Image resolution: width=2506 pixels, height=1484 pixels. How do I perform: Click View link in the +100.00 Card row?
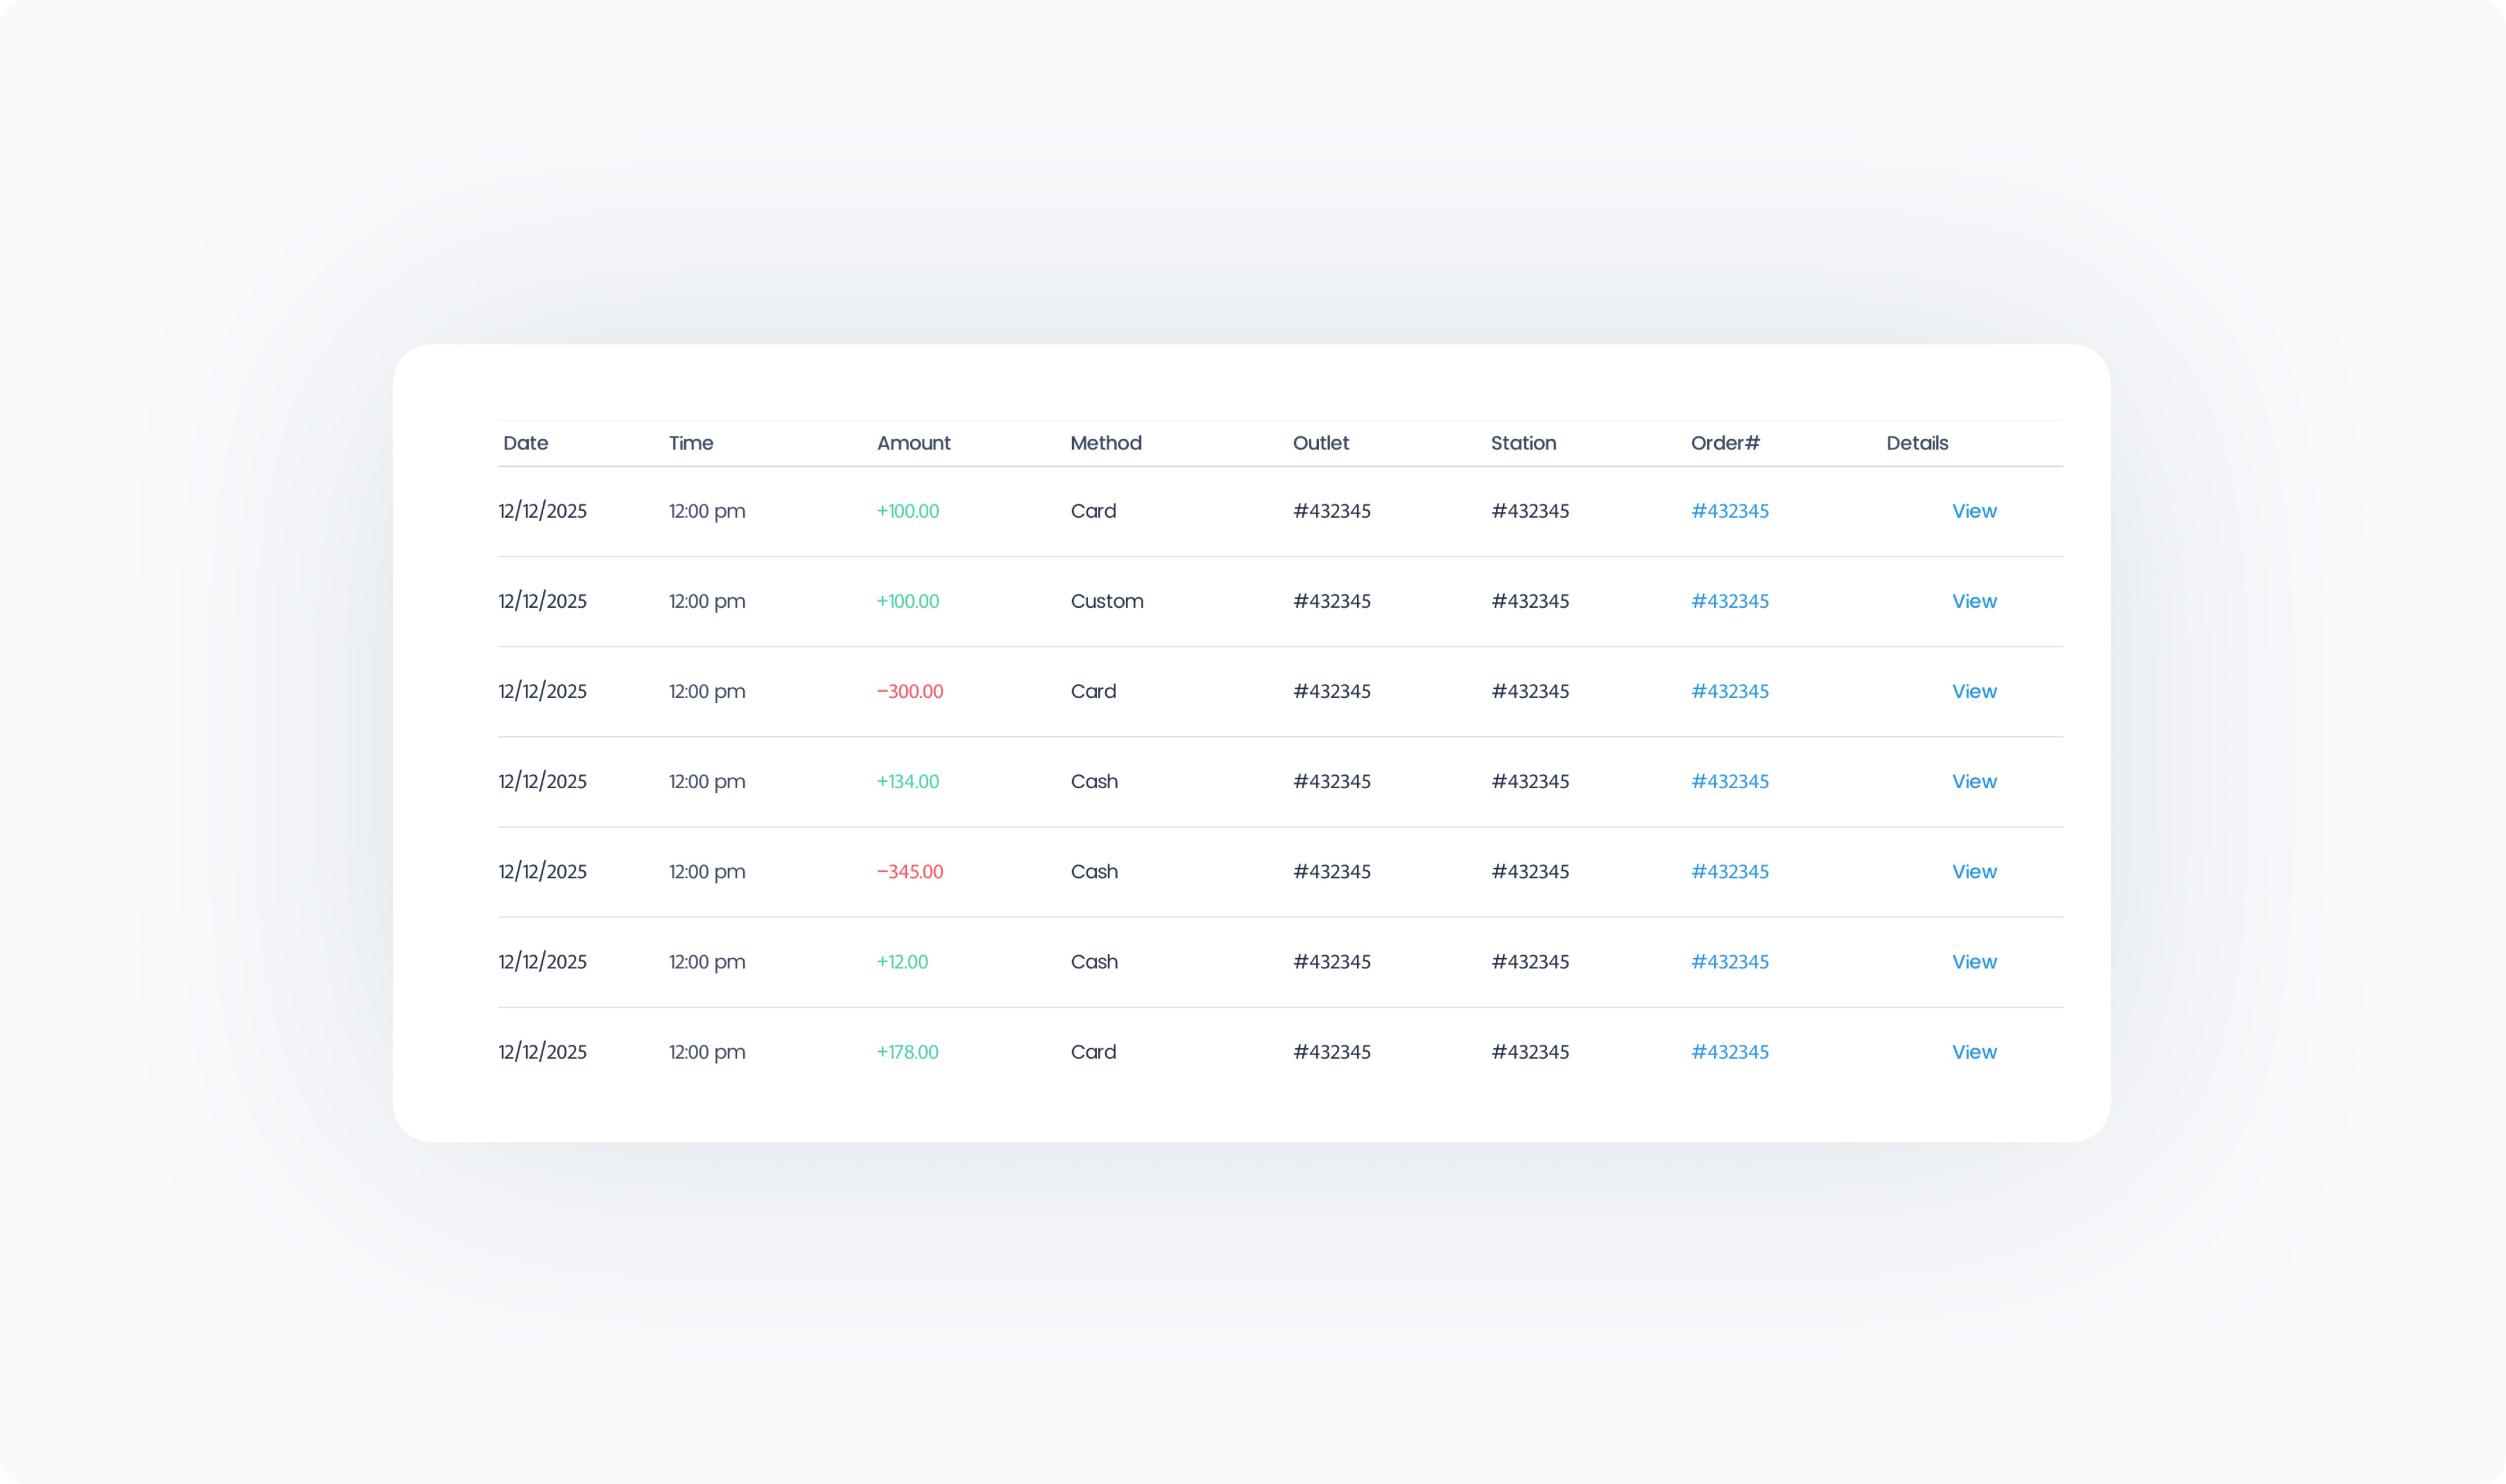pyautogui.click(x=1973, y=511)
